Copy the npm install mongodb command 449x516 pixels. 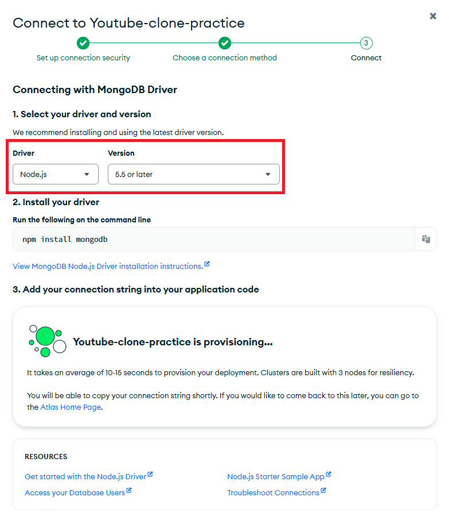pyautogui.click(x=425, y=239)
